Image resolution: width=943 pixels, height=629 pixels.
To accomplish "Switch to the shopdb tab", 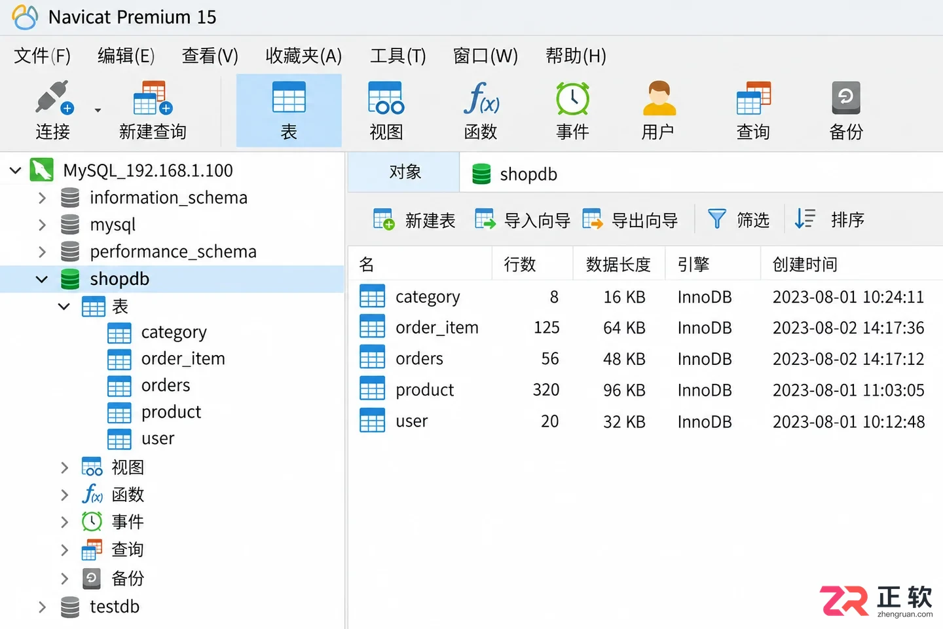I will pos(514,174).
